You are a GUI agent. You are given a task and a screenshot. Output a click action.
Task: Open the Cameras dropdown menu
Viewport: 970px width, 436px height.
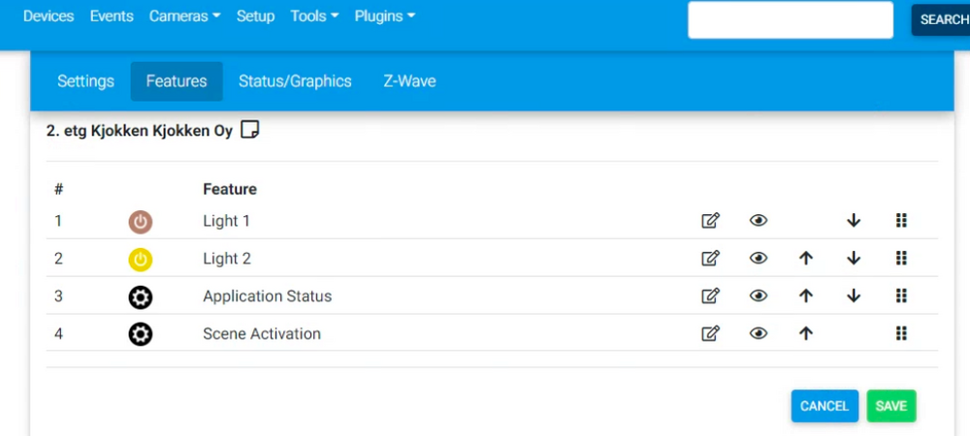tap(184, 16)
